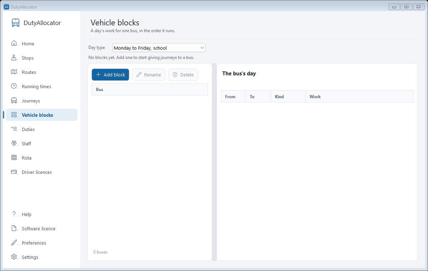Screen dimensions: 428x271
Task: Open the Routes section label
Action: 29,72
